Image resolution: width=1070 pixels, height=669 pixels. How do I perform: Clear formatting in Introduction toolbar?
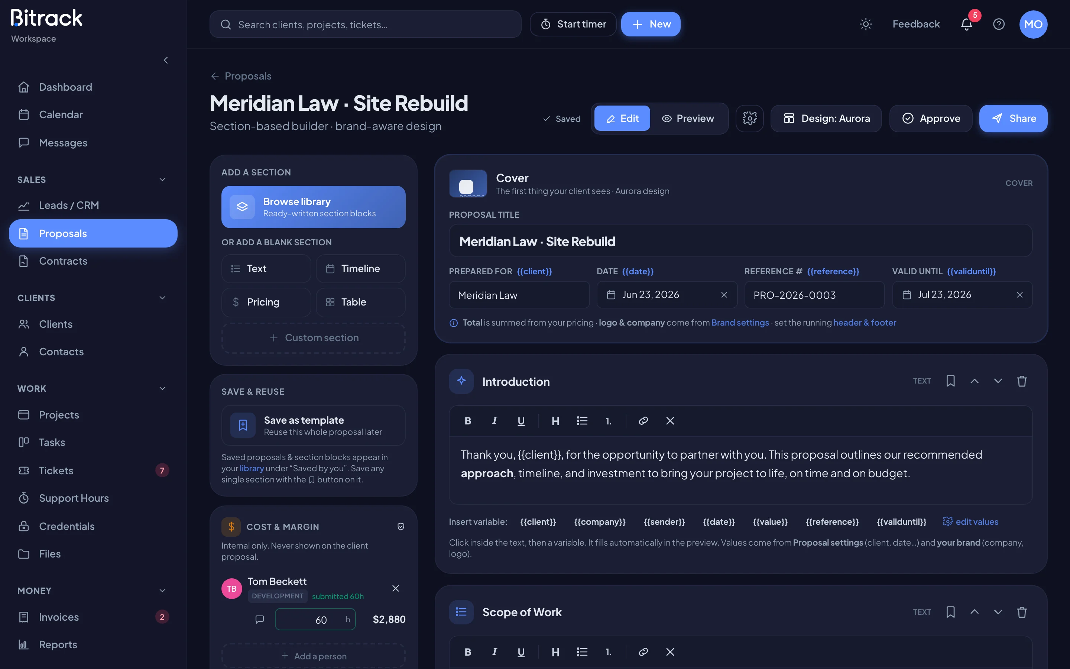click(670, 421)
